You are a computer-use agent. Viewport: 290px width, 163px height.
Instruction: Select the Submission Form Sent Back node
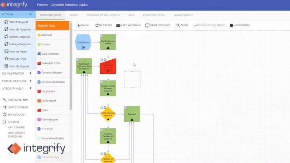point(84,66)
